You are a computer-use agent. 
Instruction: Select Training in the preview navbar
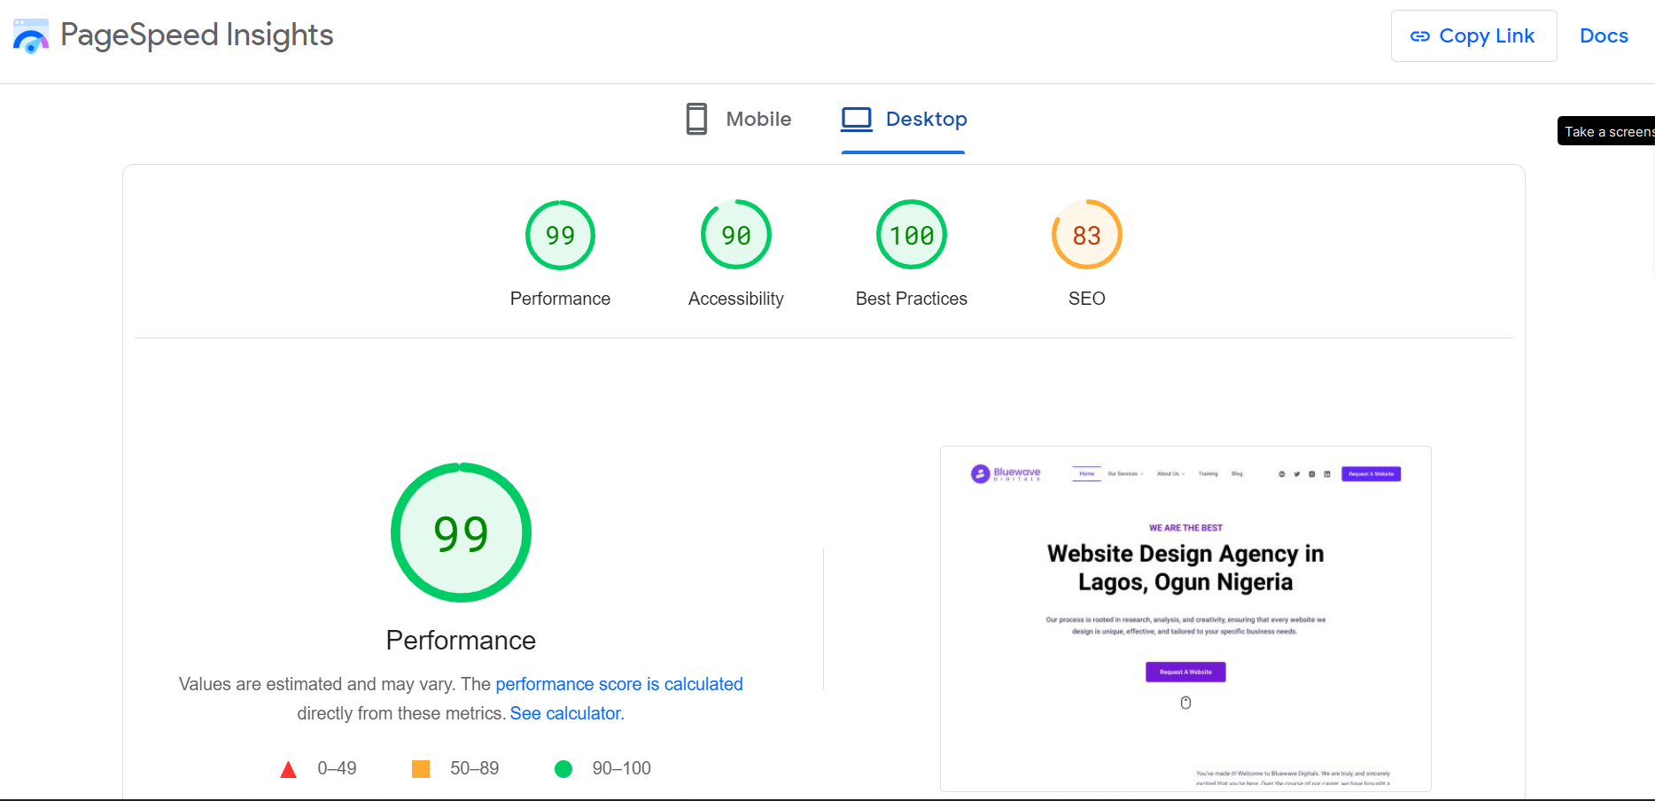[x=1208, y=473]
